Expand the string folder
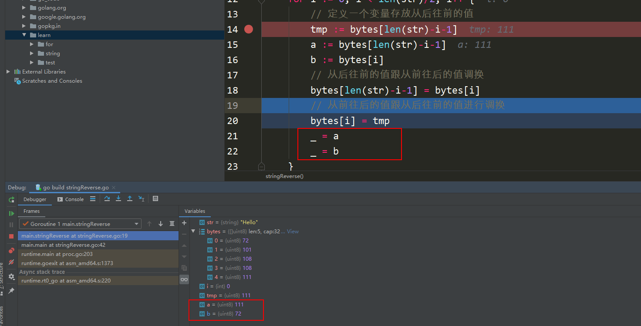The height and width of the screenshot is (326, 641). click(32, 54)
